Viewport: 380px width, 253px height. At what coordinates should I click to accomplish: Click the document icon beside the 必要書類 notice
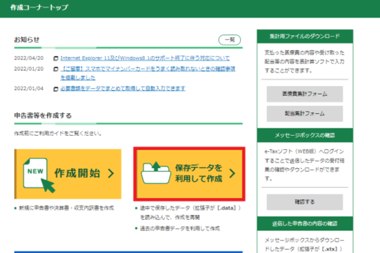56,88
